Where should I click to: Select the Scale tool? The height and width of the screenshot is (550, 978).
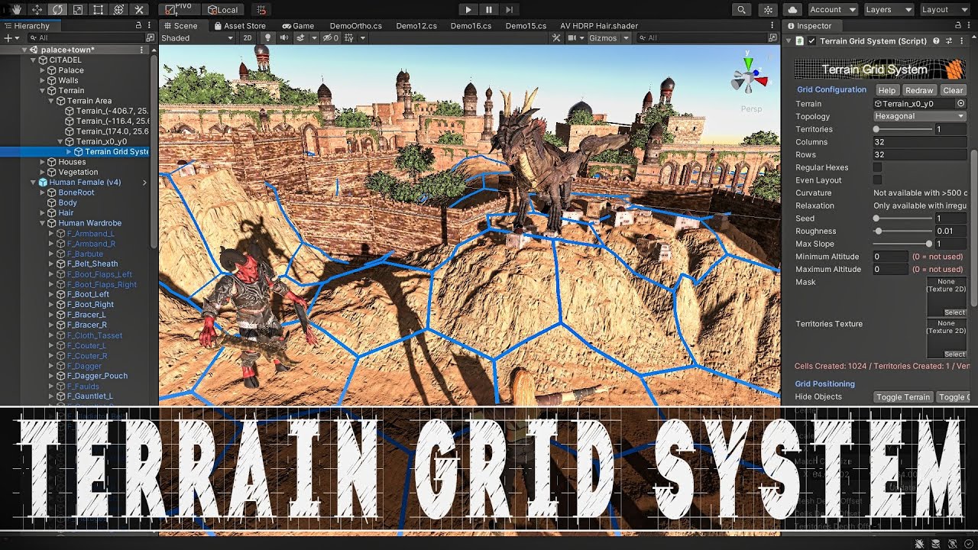[x=78, y=10]
